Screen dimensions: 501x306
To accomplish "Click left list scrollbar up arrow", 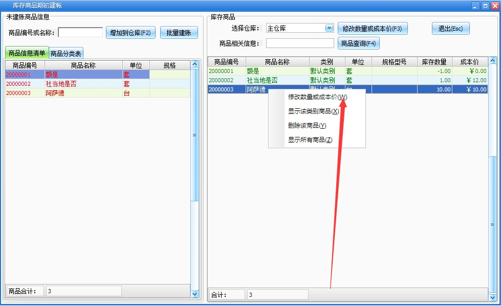I will [x=194, y=64].
